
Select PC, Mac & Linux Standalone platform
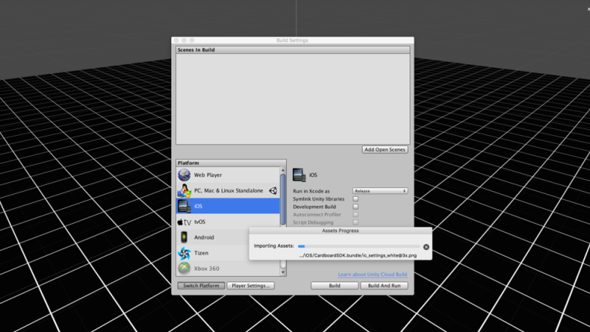pos(228,191)
